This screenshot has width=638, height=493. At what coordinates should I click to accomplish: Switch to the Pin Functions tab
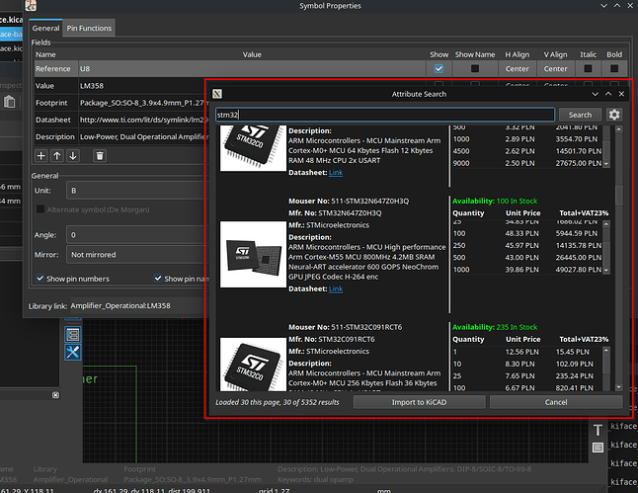click(x=89, y=28)
